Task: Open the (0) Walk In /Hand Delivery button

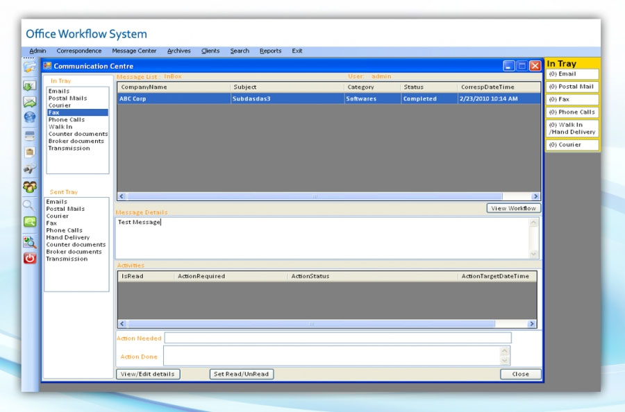Action: coord(572,128)
